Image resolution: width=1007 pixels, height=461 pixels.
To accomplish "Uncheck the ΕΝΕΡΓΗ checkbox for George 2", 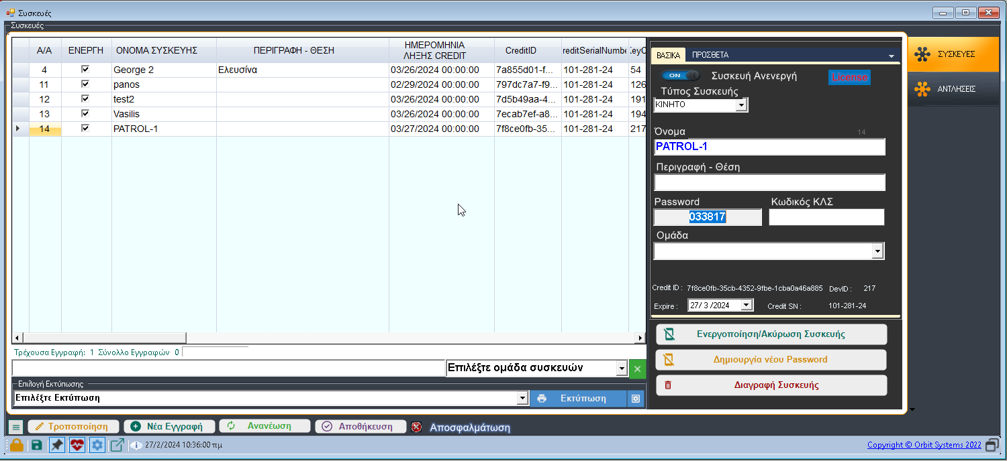I will pyautogui.click(x=85, y=70).
